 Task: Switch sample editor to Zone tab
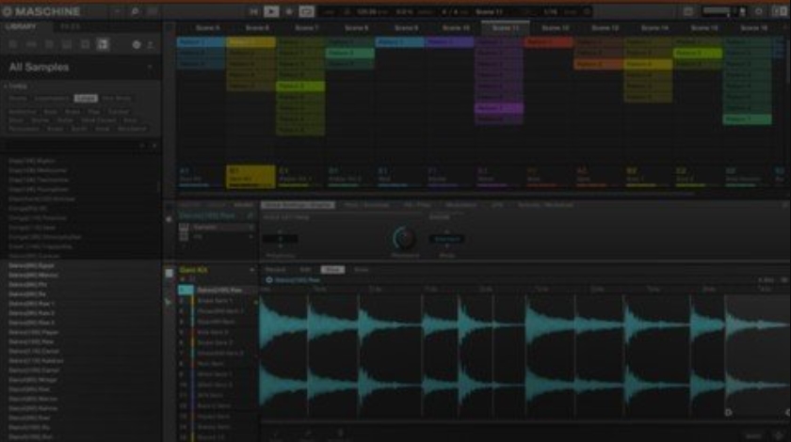362,270
